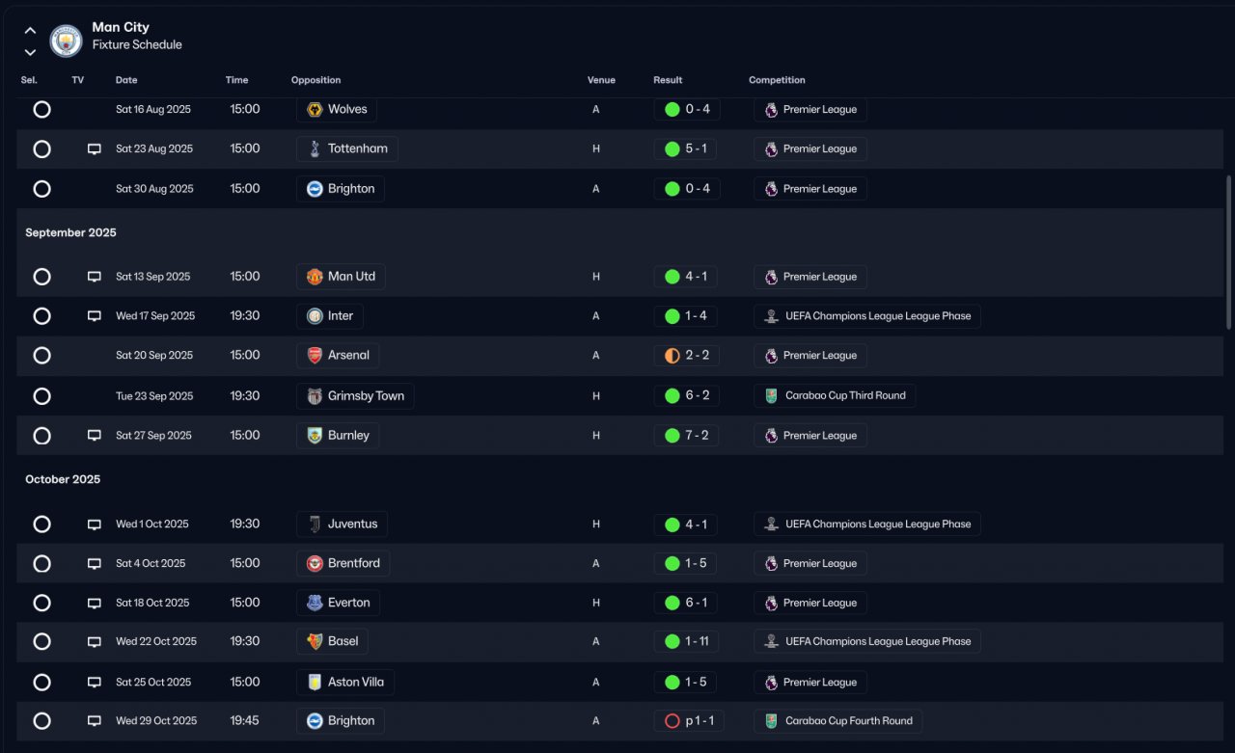
Task: Click the Grimsby Town club badge
Action: click(315, 396)
